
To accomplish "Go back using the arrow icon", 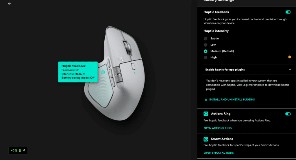I will (x=10, y=4).
